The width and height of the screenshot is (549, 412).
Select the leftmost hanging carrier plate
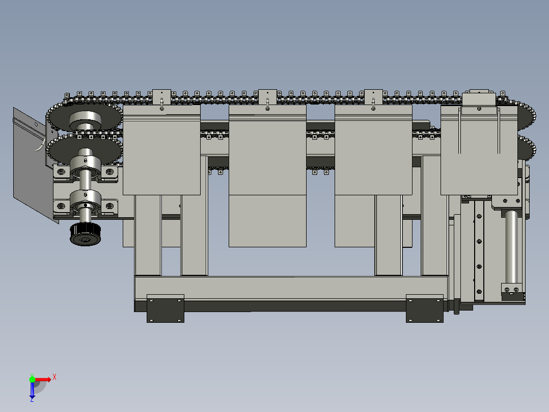point(162,150)
